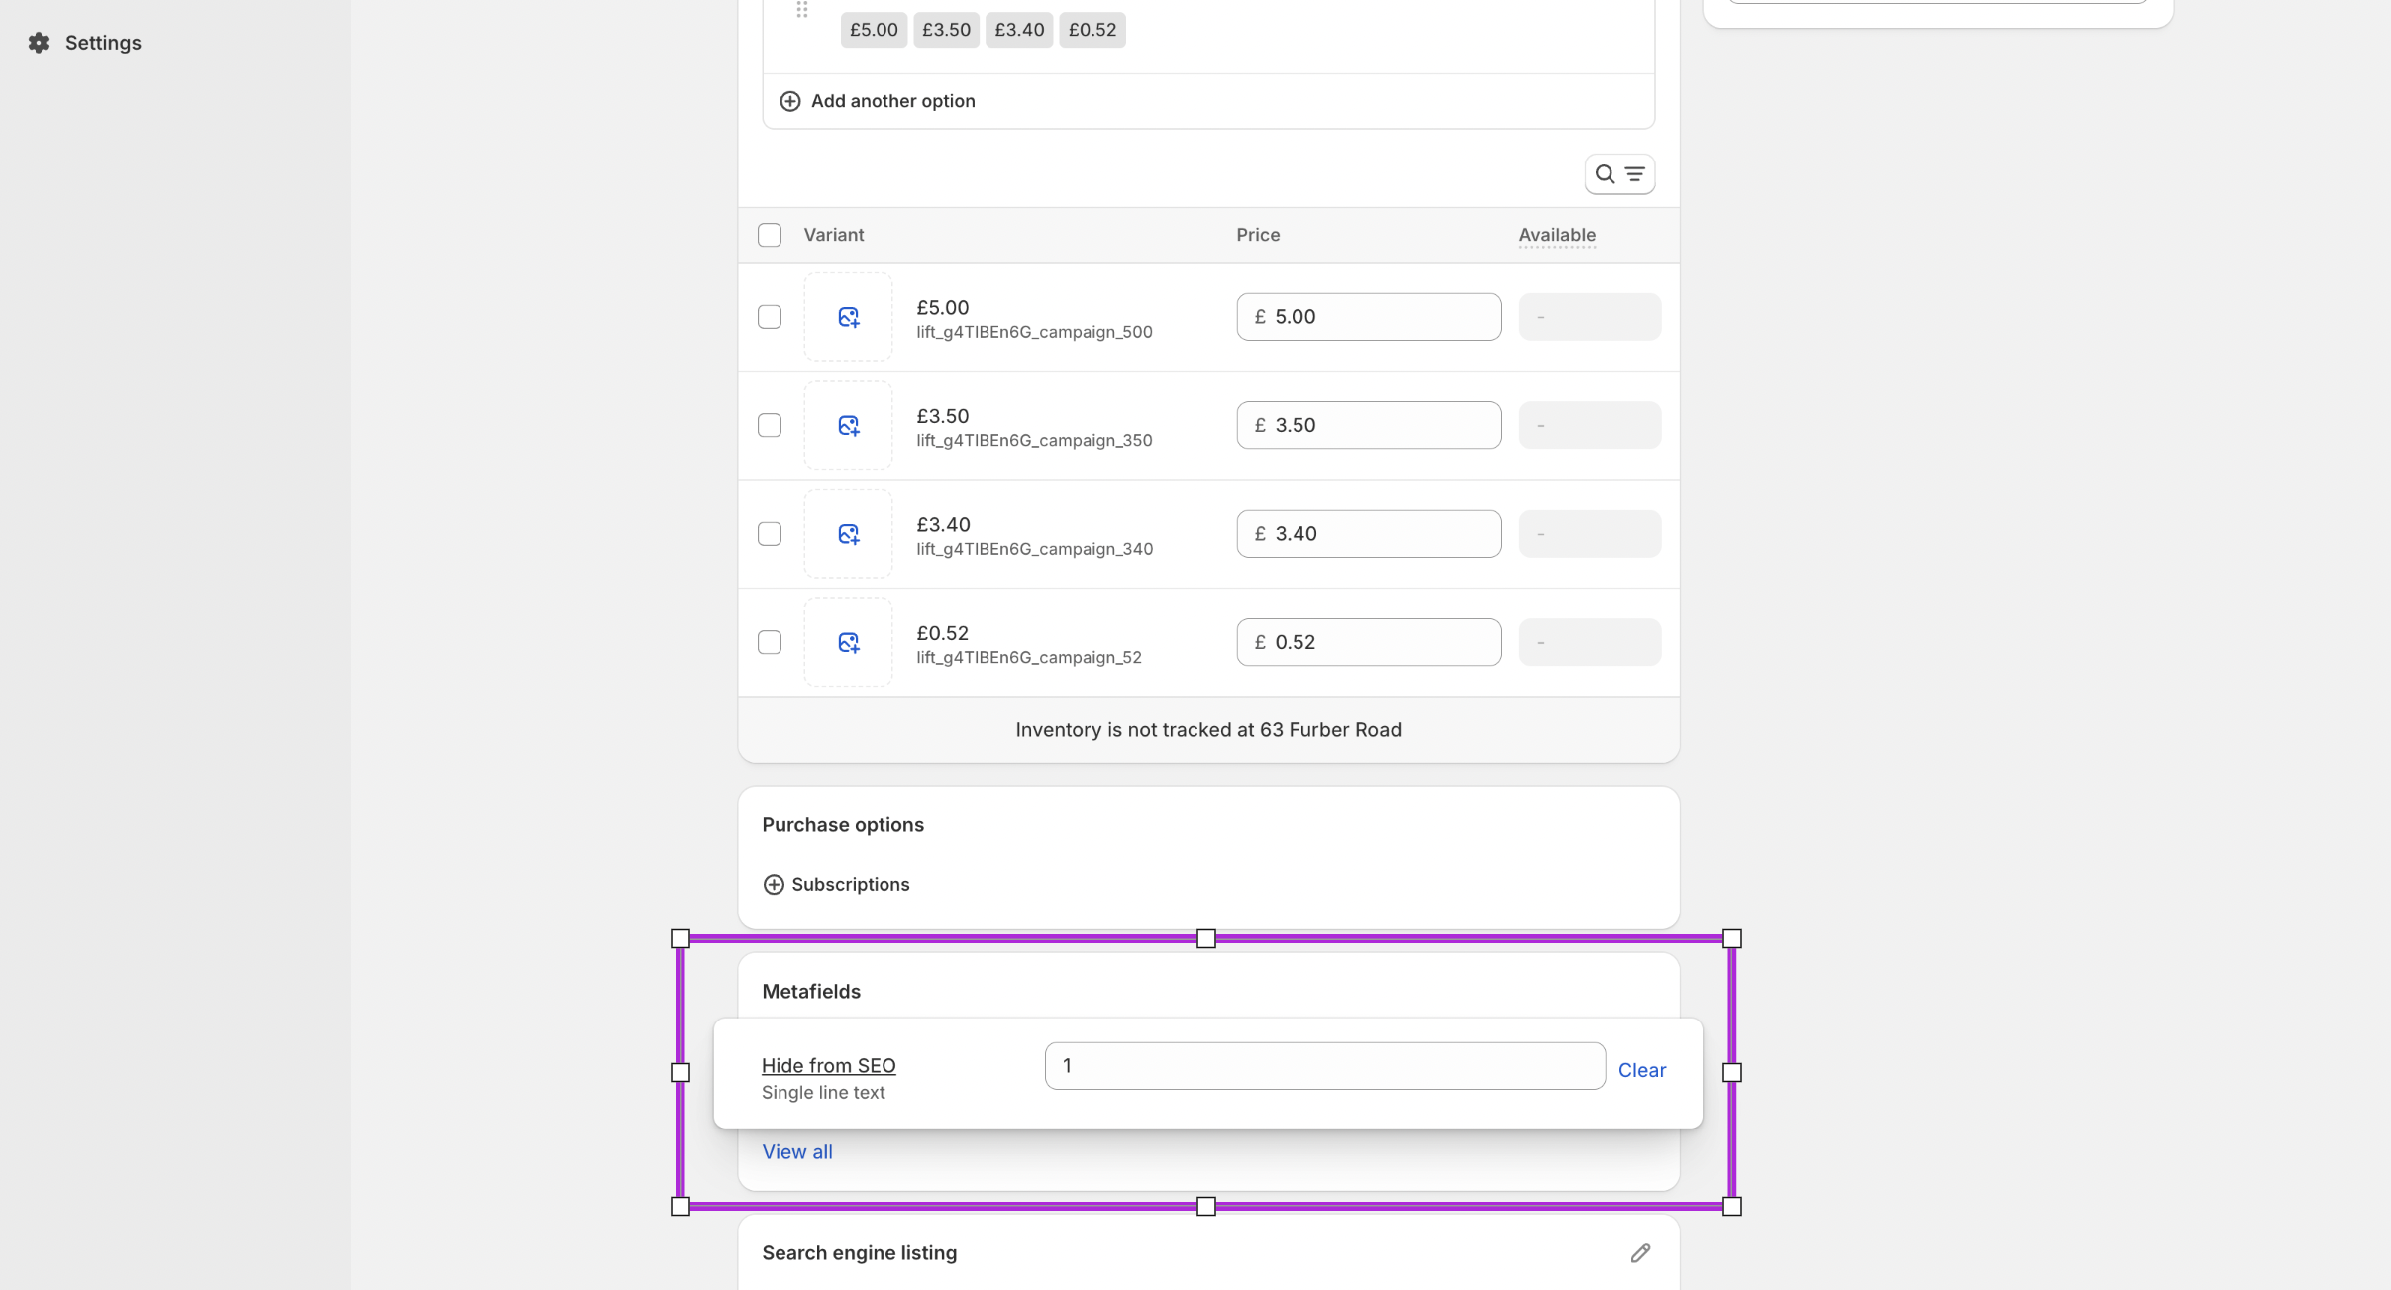This screenshot has width=2391, height=1290.
Task: Click the search and filter variants icon
Action: click(1618, 174)
